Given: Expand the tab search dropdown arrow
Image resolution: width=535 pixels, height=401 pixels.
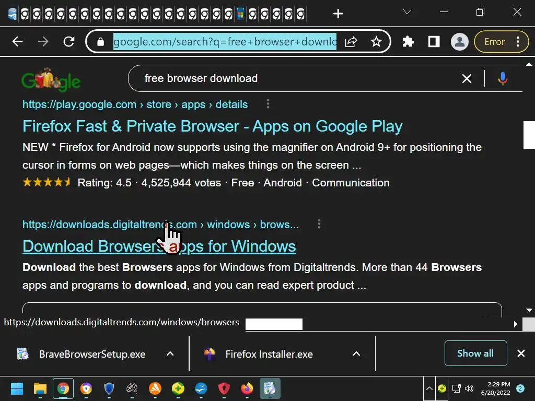Looking at the screenshot, I should coord(406,12).
